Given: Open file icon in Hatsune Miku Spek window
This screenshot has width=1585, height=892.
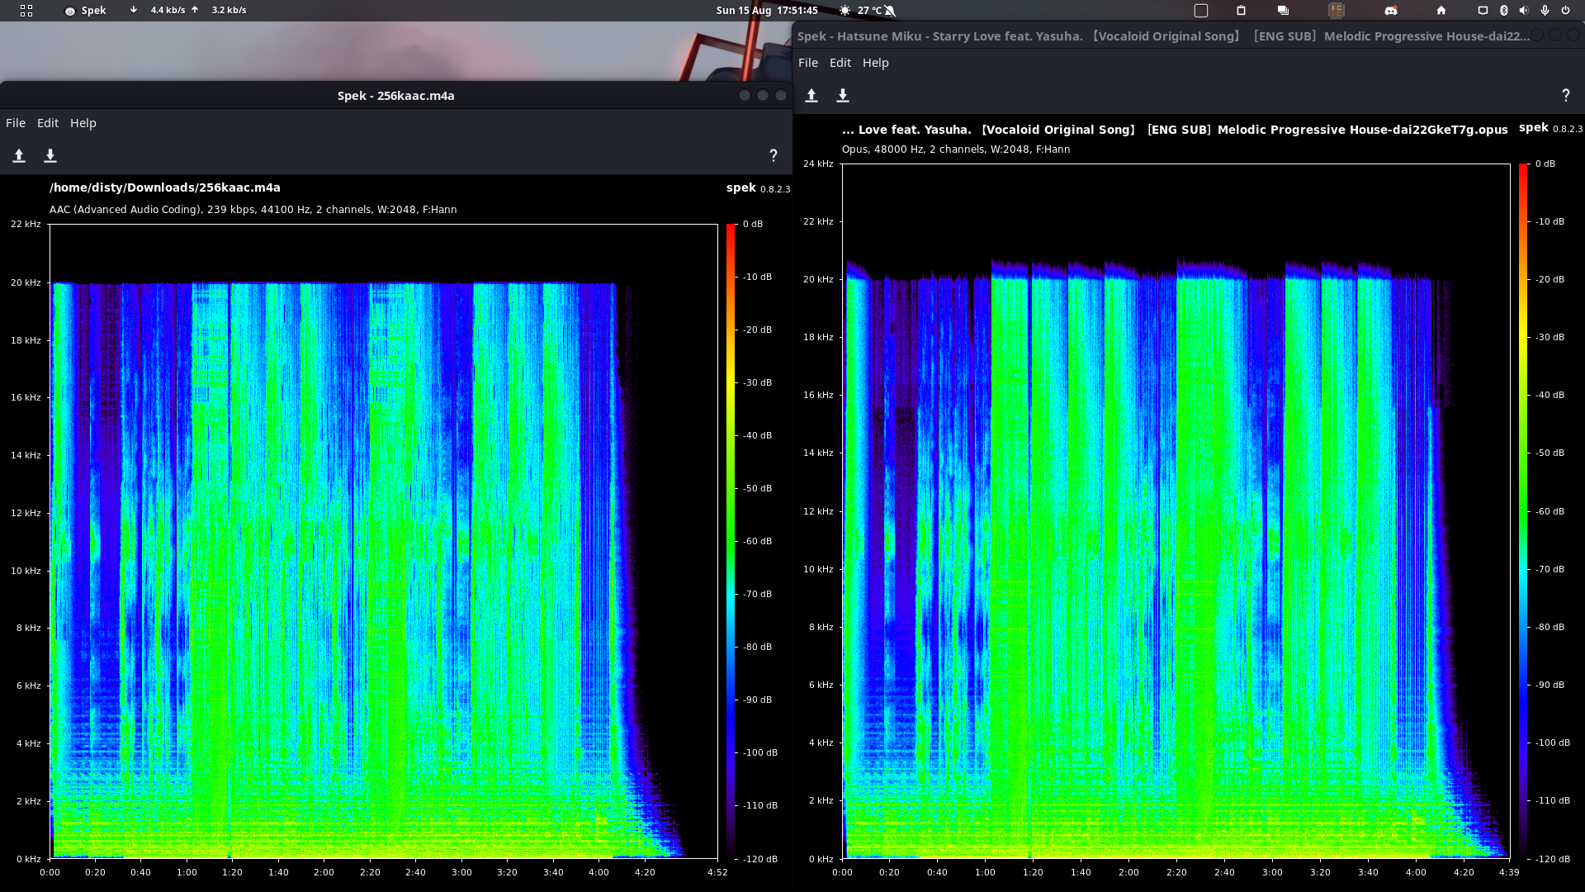Looking at the screenshot, I should pyautogui.click(x=811, y=96).
